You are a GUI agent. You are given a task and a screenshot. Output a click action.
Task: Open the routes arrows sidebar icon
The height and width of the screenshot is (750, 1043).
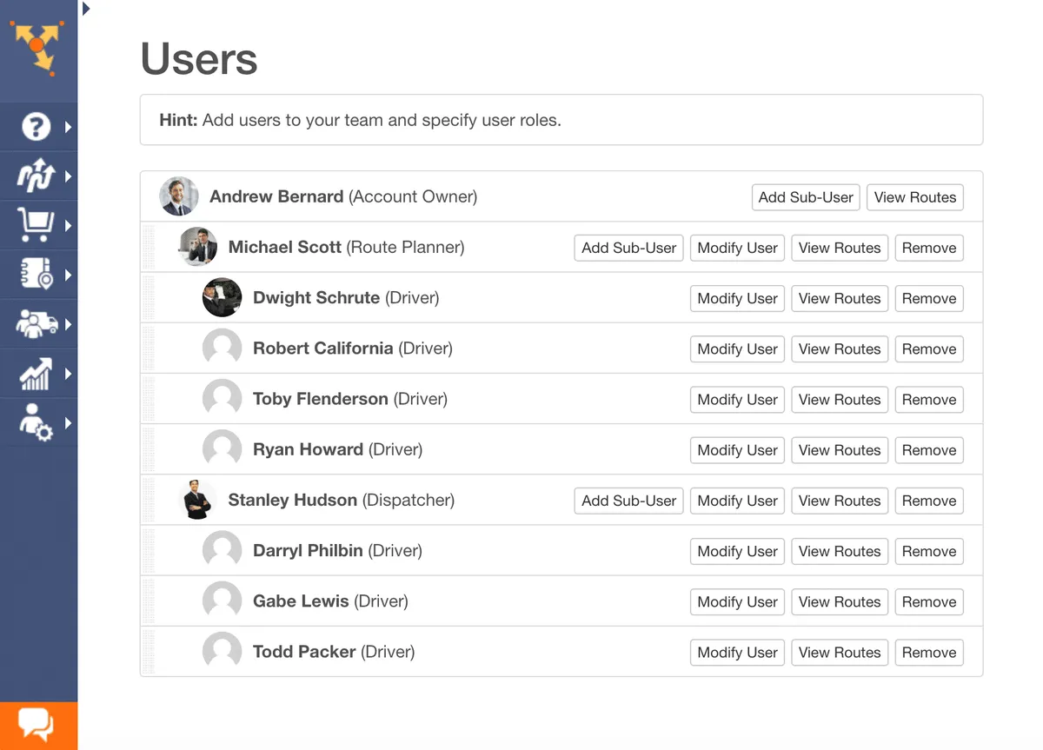tap(36, 176)
